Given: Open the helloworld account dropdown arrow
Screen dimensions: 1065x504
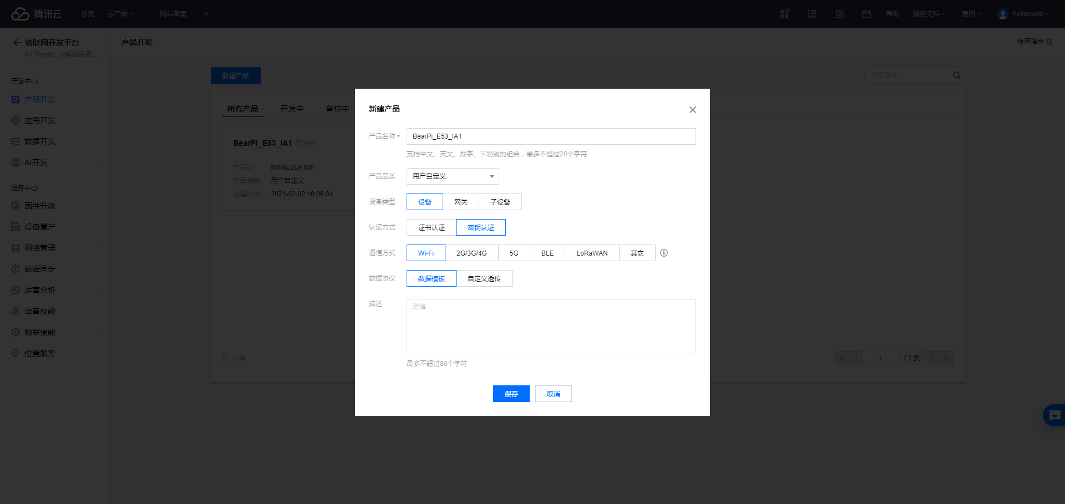Looking at the screenshot, I should (1047, 14).
